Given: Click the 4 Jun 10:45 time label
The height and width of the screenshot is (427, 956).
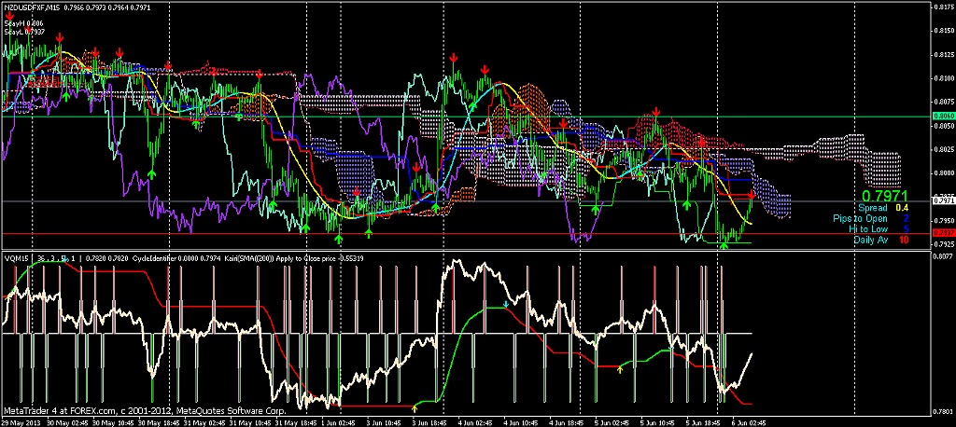Looking at the screenshot, I should click(520, 422).
